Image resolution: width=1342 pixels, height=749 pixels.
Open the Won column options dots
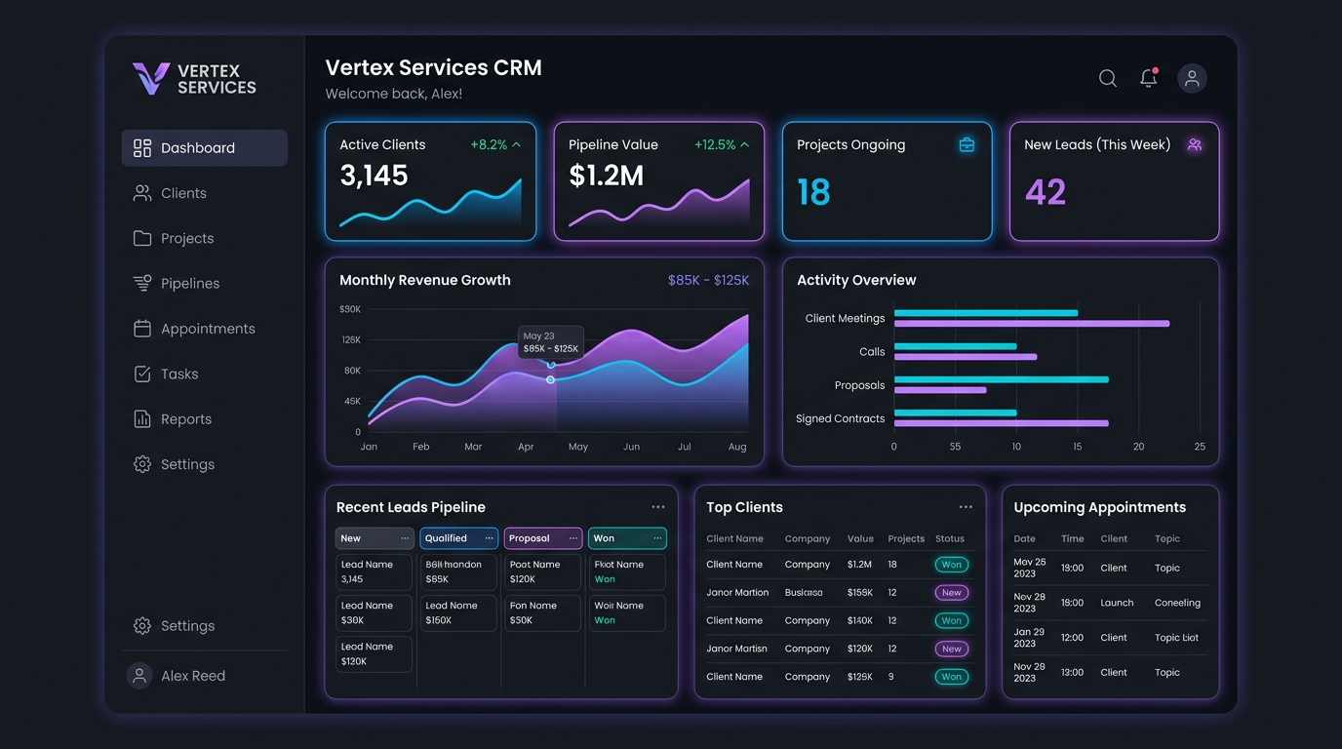pyautogui.click(x=658, y=538)
